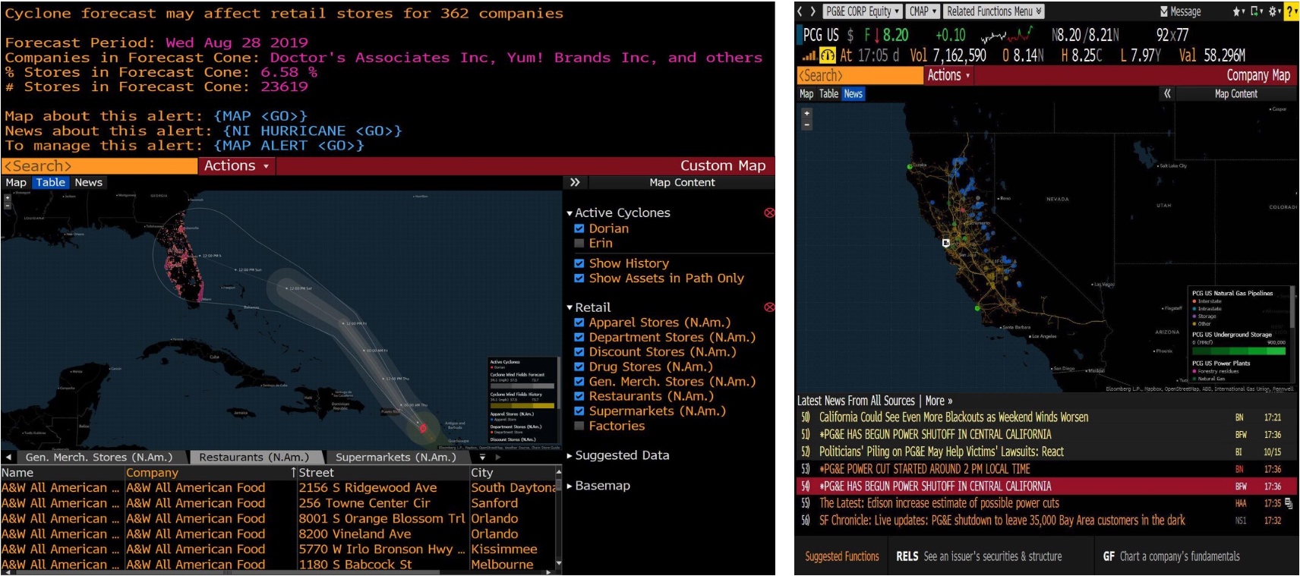The width and height of the screenshot is (1300, 576).
Task: Uncheck Discount Stores (N.Am.)
Action: [579, 352]
